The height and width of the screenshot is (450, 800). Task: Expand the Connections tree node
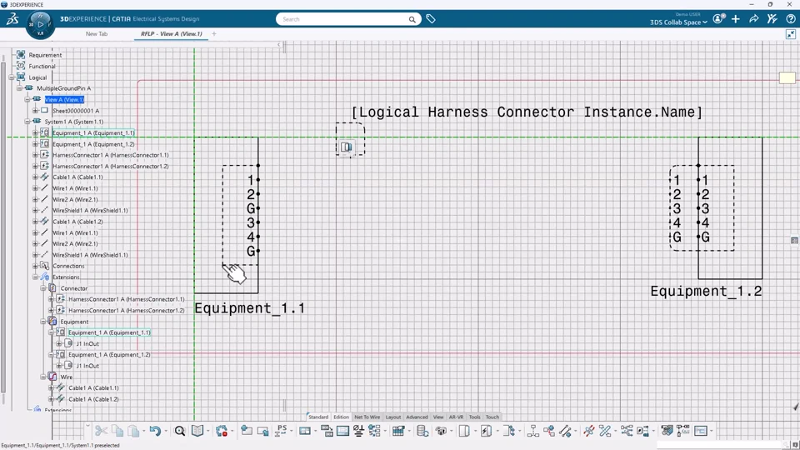pyautogui.click(x=36, y=266)
